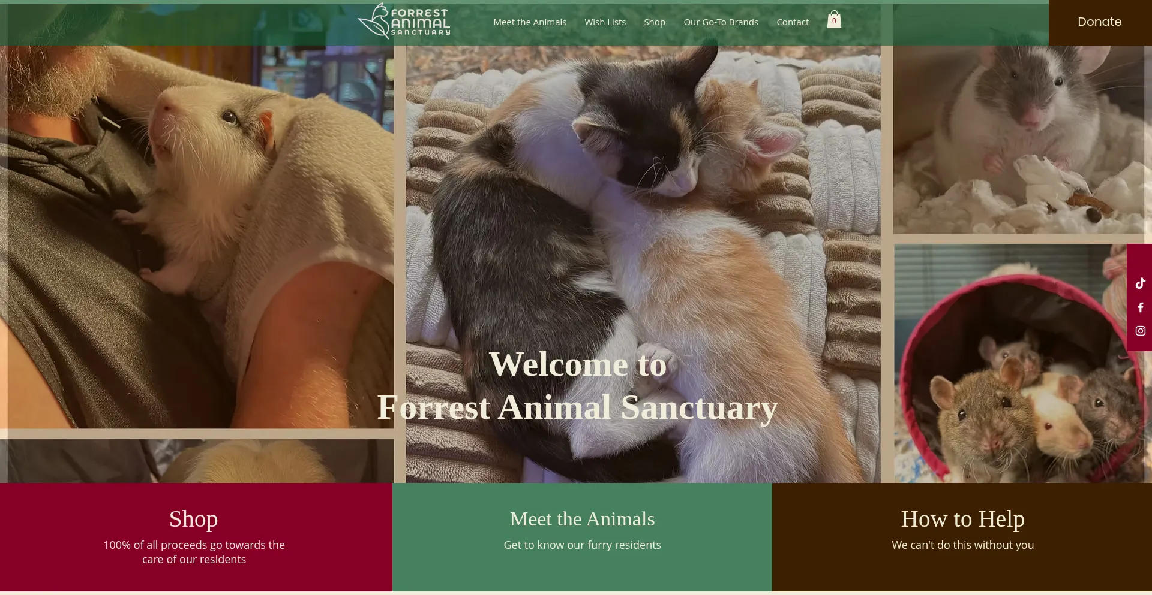Click the Forrest Animal Sanctuary logo
The image size is (1152, 595).
point(404,21)
